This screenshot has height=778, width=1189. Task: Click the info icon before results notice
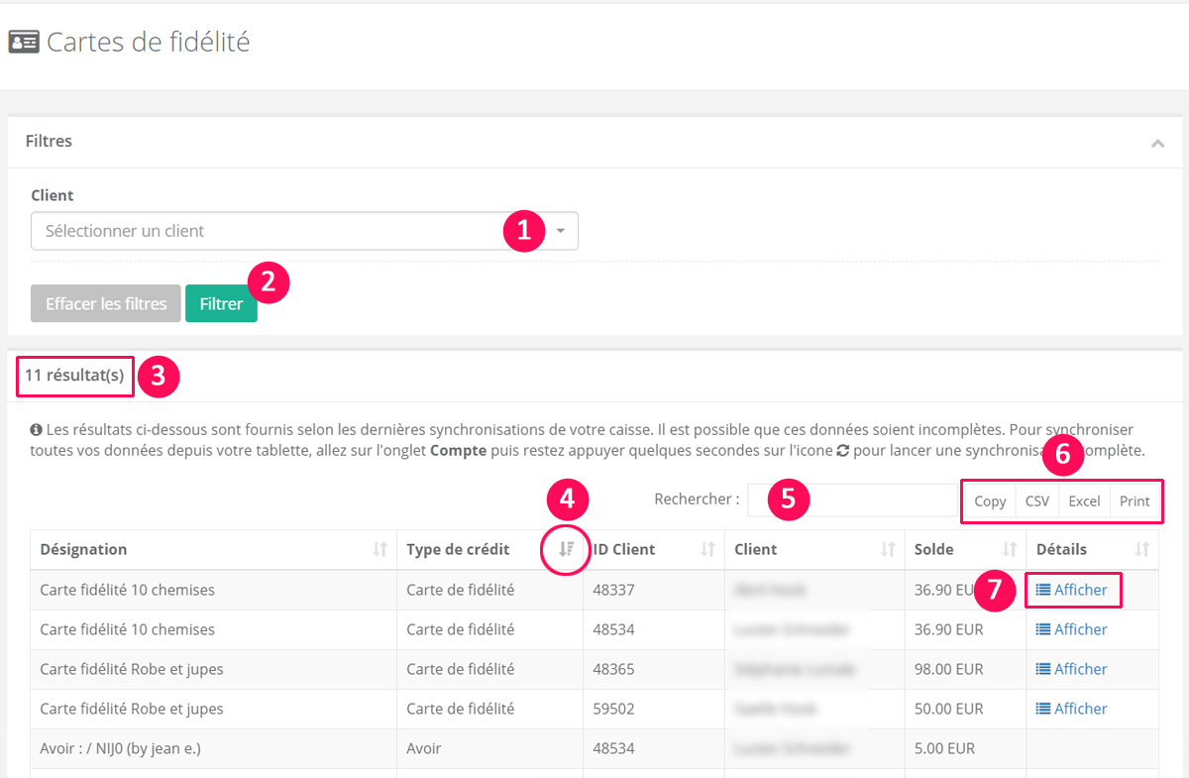36,430
